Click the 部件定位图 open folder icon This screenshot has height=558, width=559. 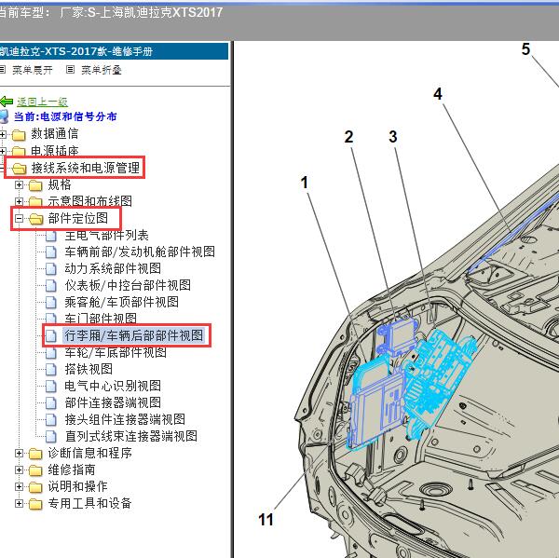36,219
